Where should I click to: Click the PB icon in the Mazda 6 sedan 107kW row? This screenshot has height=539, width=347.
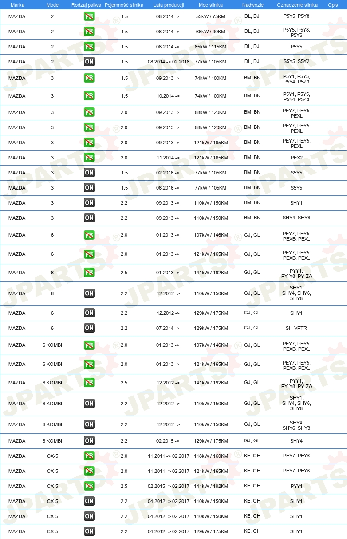pos(89,235)
